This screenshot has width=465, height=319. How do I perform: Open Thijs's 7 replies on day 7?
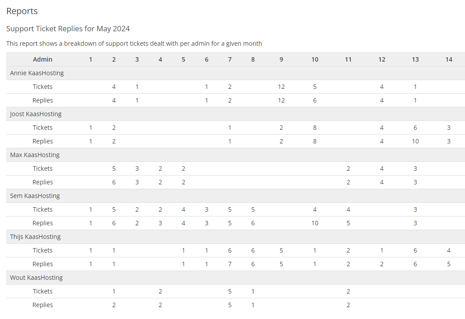230,264
